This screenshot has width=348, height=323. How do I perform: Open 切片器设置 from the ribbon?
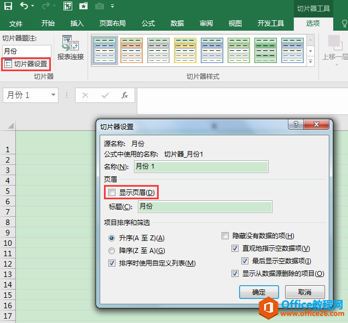point(26,64)
